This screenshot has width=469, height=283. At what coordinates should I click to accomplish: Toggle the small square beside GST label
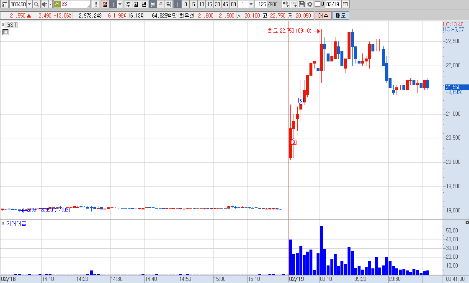tap(3, 25)
